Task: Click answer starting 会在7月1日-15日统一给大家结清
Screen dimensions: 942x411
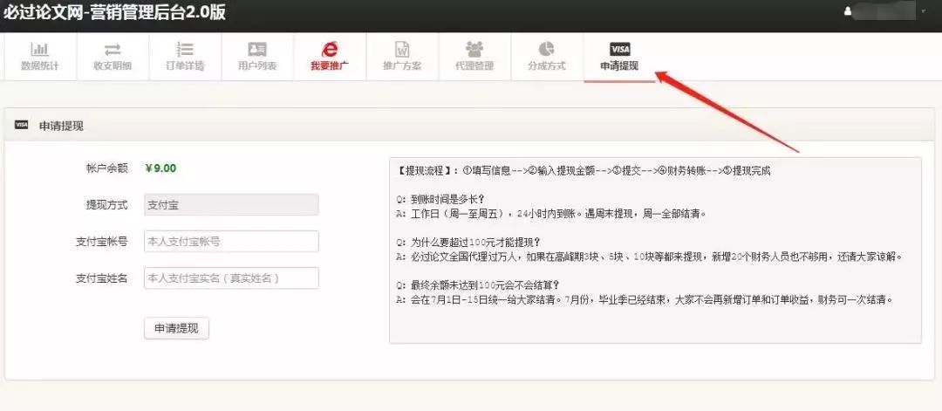Action: (x=645, y=298)
